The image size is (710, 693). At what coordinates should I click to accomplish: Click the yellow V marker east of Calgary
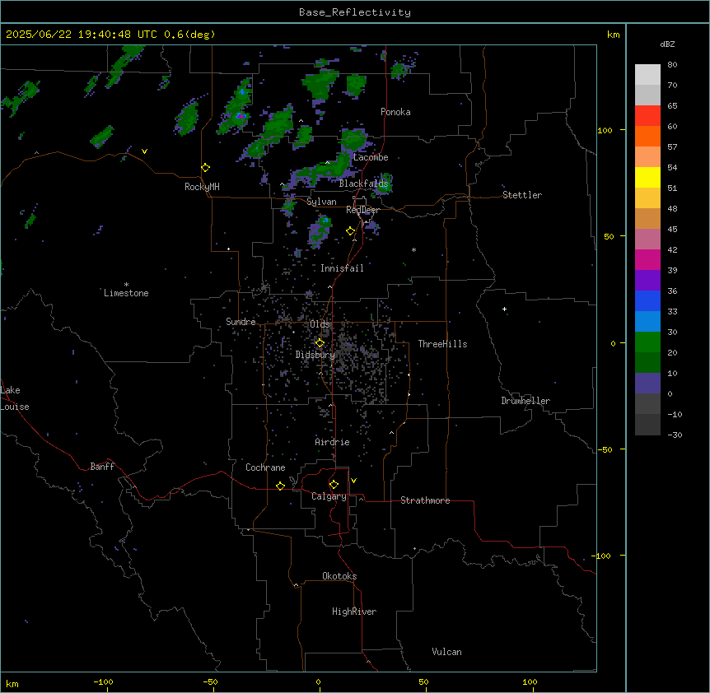click(x=353, y=481)
